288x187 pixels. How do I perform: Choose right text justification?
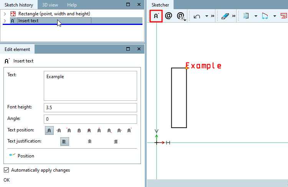pyautogui.click(x=116, y=141)
